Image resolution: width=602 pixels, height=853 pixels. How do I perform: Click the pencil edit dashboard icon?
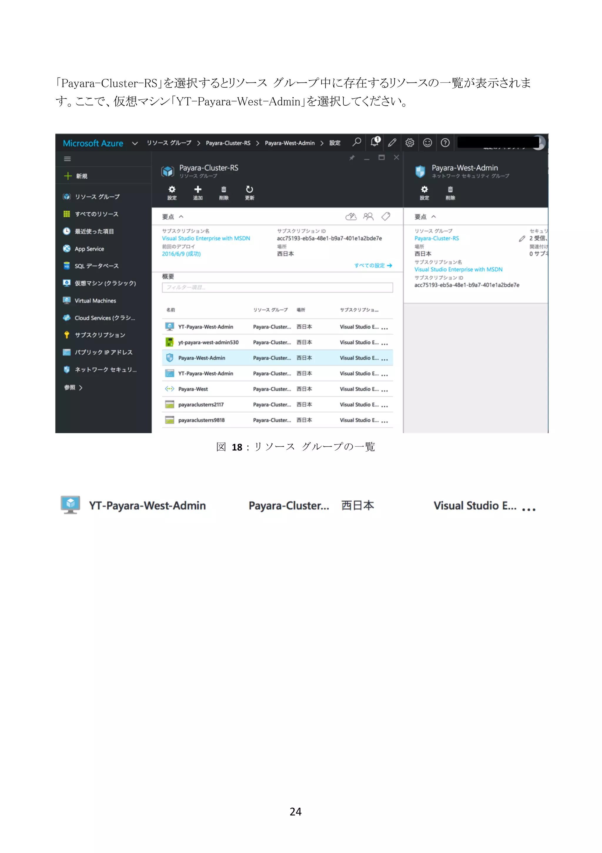click(x=392, y=143)
